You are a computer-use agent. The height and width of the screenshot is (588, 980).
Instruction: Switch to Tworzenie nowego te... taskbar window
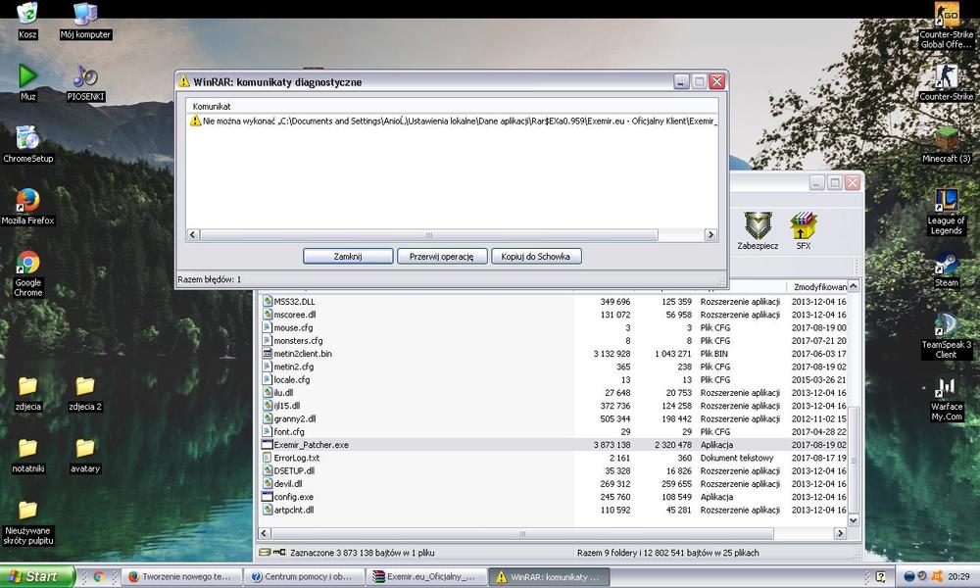(x=180, y=577)
